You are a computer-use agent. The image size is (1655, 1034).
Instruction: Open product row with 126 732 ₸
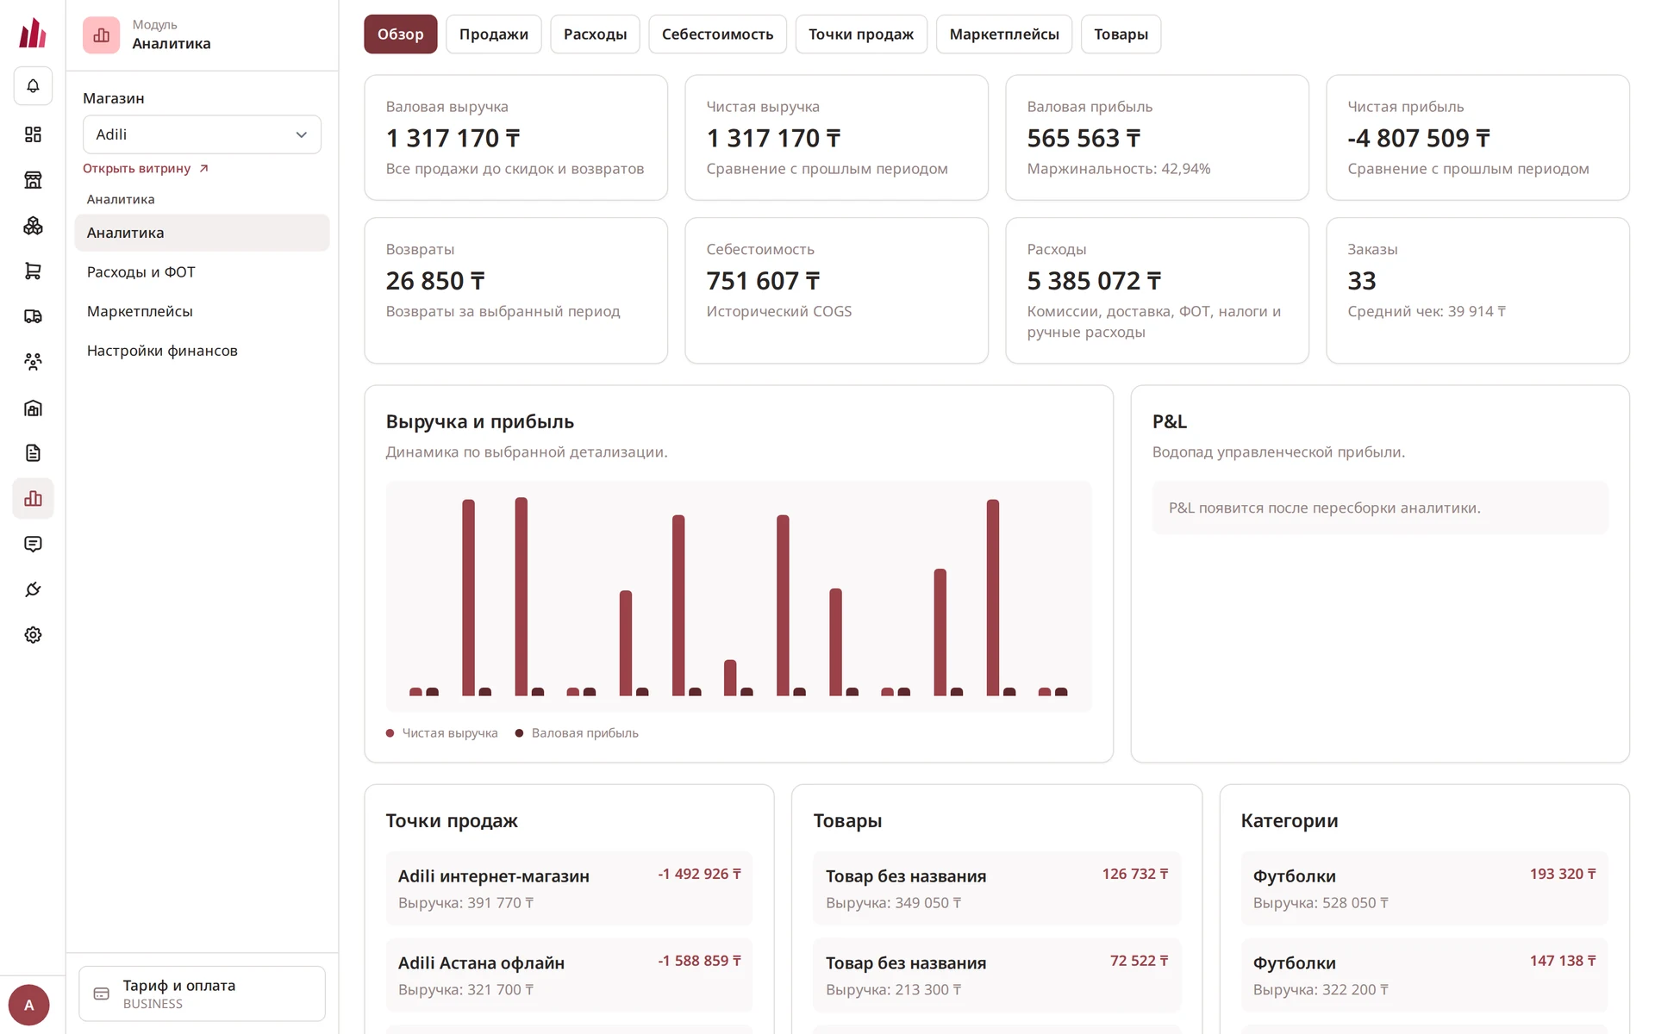pyautogui.click(x=996, y=888)
